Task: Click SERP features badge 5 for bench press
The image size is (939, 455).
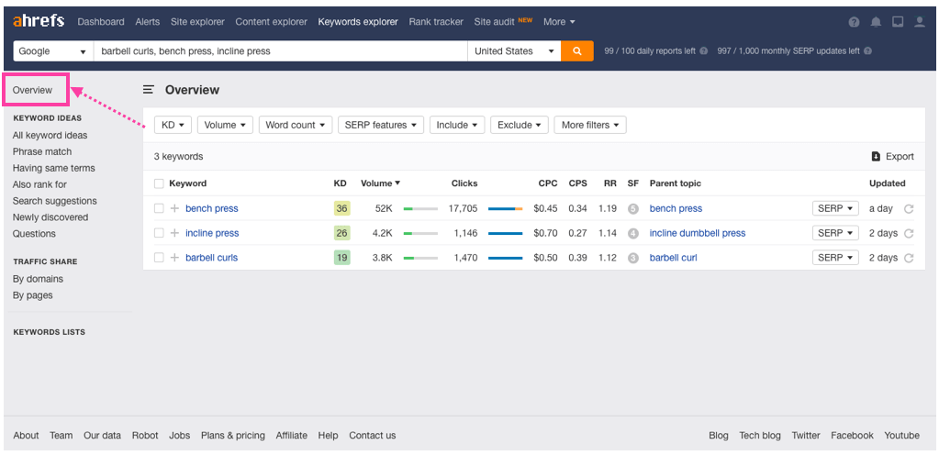Action: click(633, 209)
